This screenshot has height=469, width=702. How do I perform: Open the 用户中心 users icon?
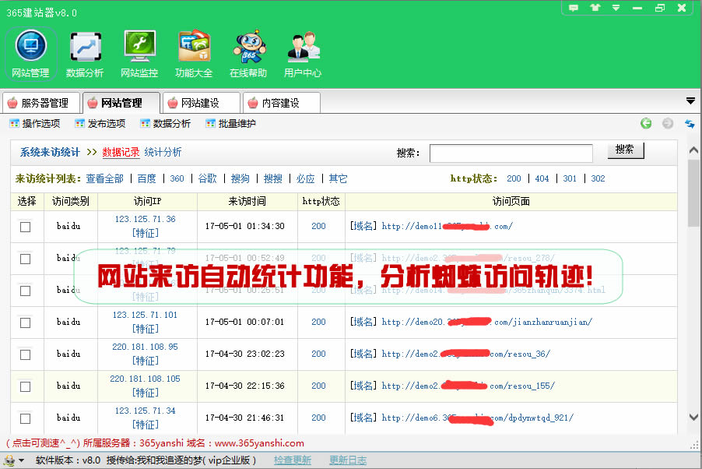(x=303, y=48)
